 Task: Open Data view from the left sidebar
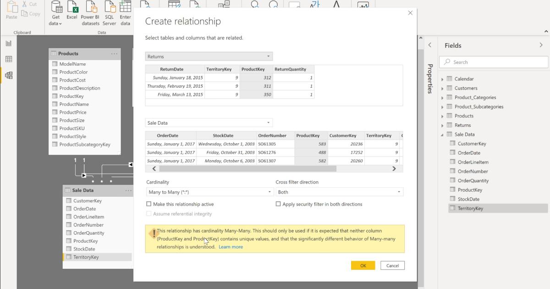tap(8, 59)
